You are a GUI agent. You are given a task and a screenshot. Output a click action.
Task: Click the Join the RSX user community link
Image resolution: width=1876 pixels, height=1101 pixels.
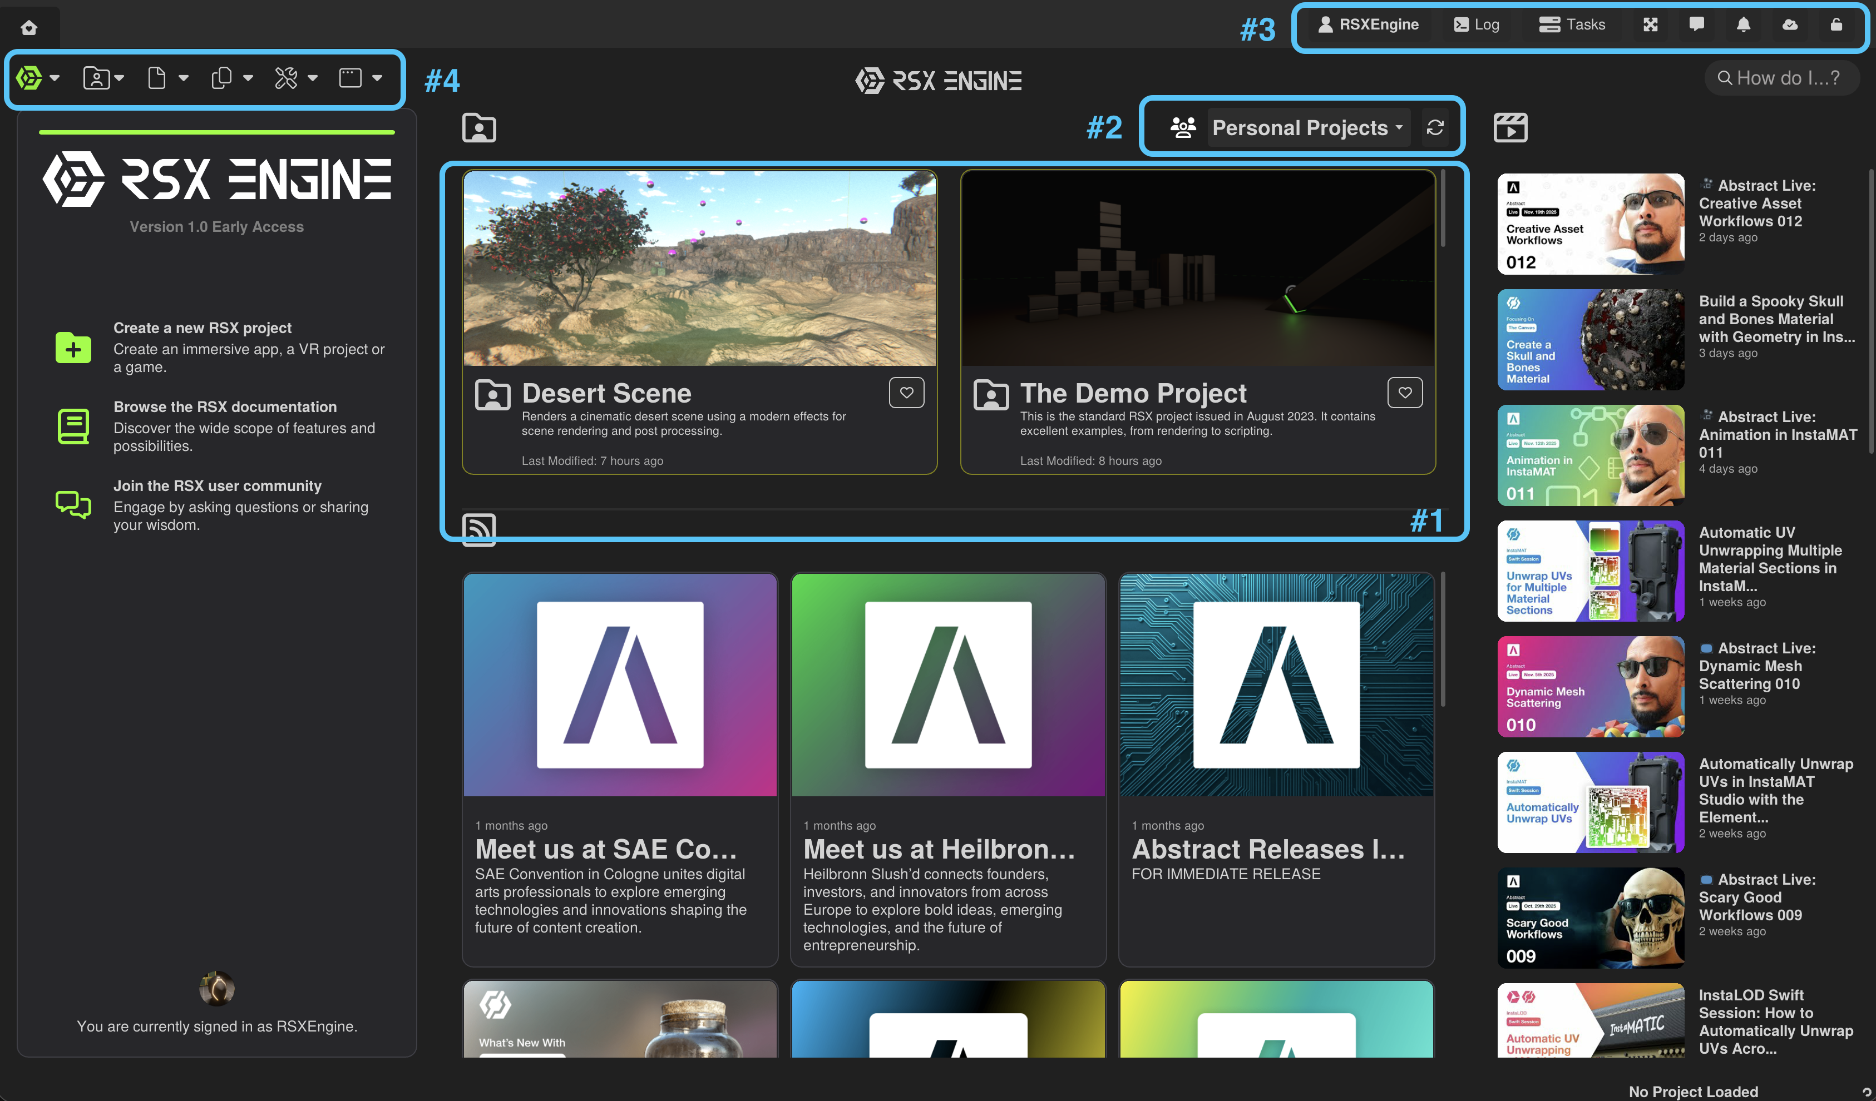(218, 486)
